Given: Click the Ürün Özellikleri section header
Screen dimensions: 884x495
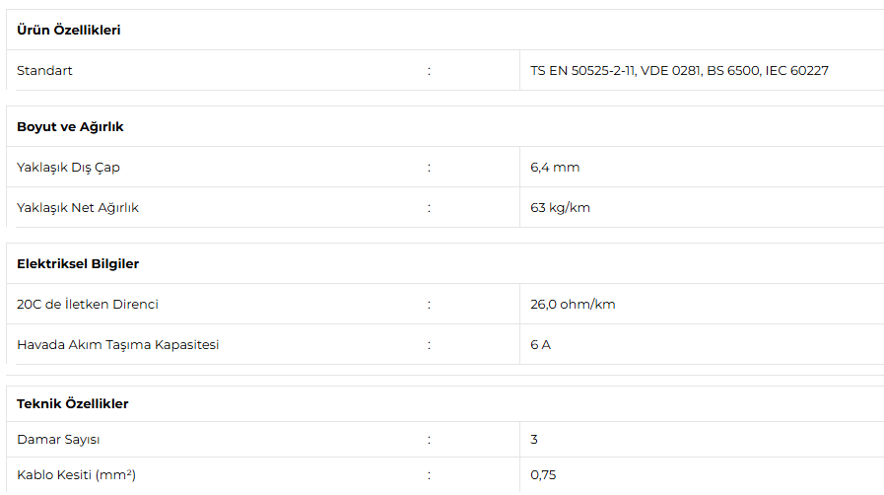Looking at the screenshot, I should tap(69, 30).
